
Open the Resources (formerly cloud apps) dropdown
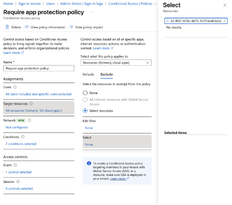[x=116, y=63]
